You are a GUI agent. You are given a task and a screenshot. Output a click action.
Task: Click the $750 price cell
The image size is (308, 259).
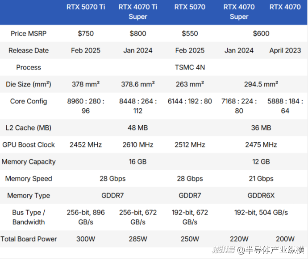[x=86, y=33]
